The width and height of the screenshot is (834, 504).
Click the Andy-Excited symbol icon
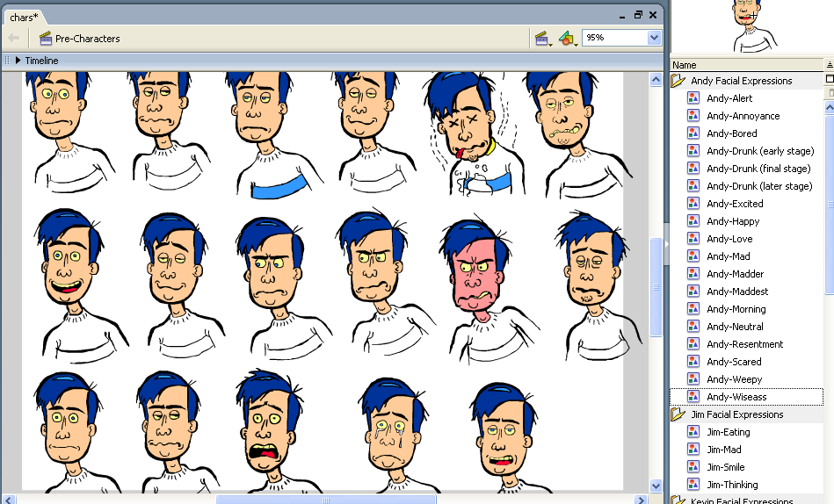(x=693, y=203)
